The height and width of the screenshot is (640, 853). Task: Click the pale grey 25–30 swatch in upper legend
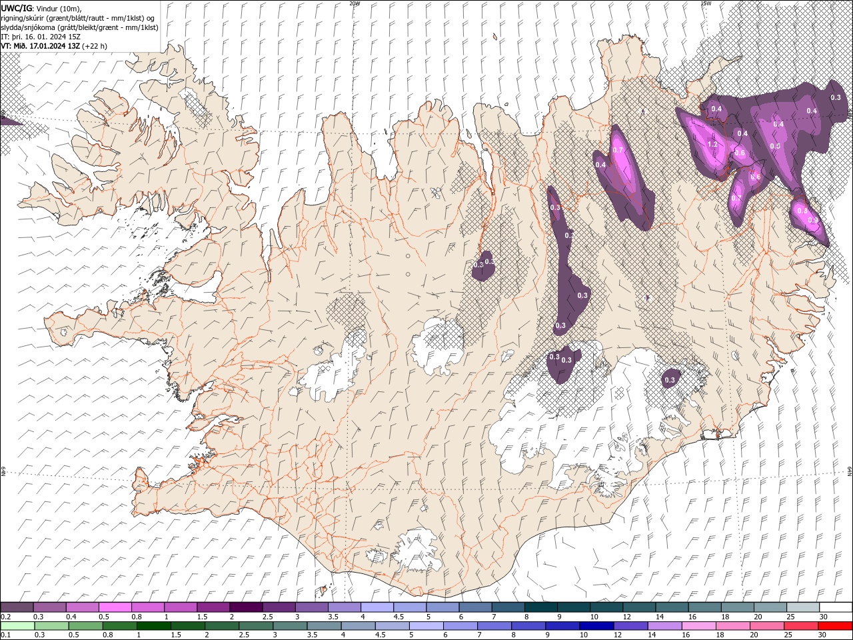[x=802, y=607]
